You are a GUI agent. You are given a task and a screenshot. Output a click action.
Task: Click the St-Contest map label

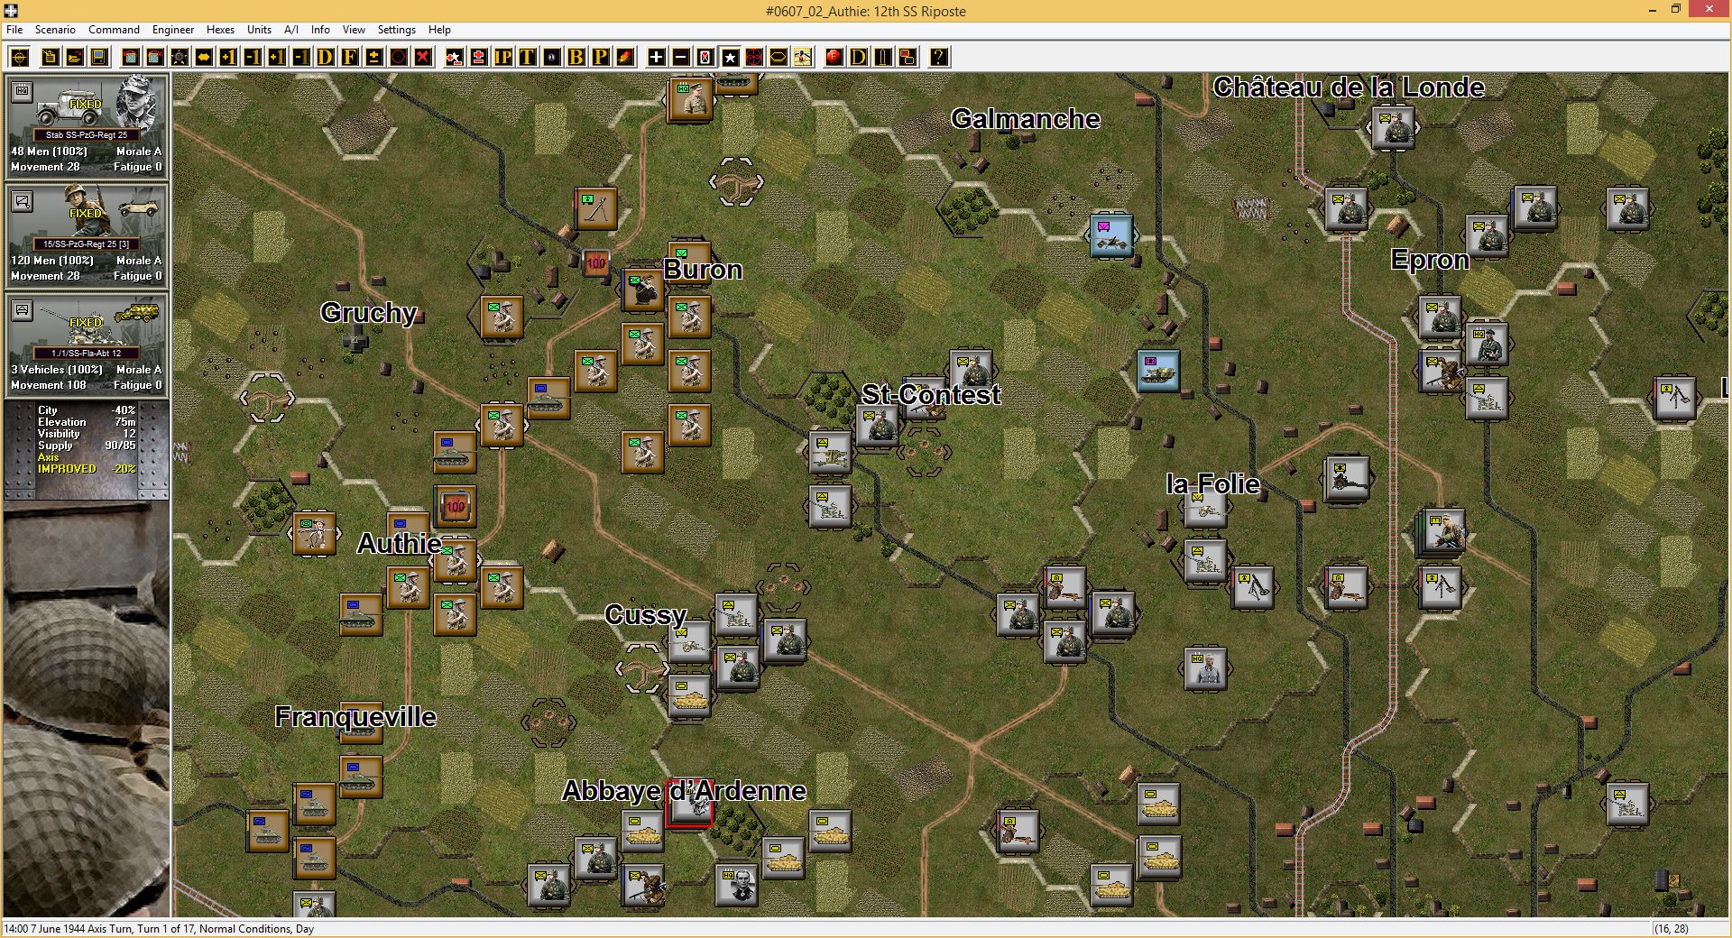(x=931, y=394)
